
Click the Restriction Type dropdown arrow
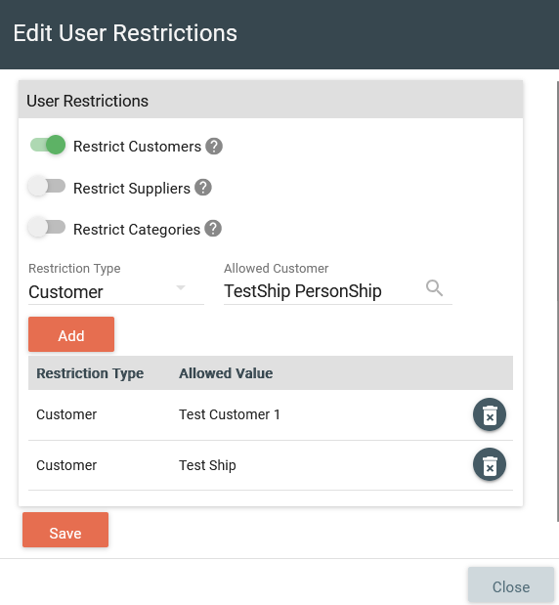[x=181, y=287]
